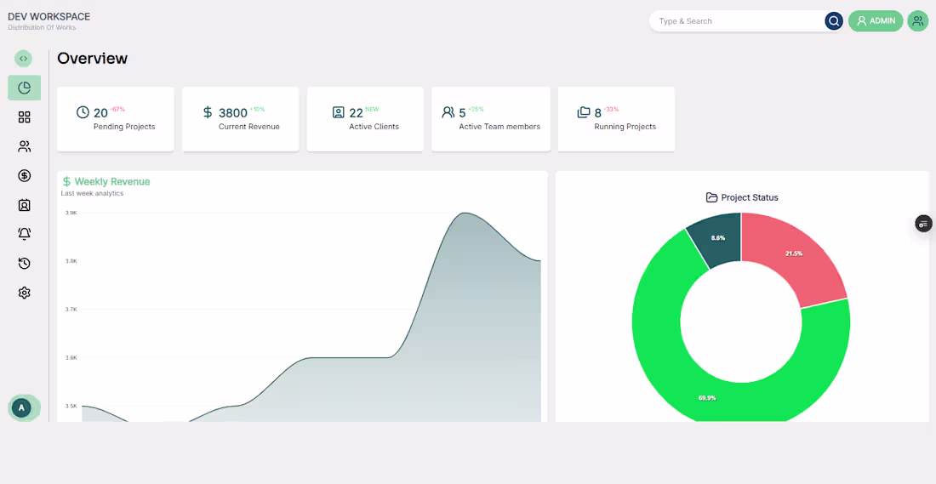Click the NEW badge on Active Clients
Viewport: 936px width, 484px height.
pyautogui.click(x=372, y=109)
